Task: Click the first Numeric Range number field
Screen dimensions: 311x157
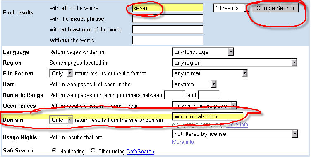Action: pyautogui.click(x=175, y=95)
